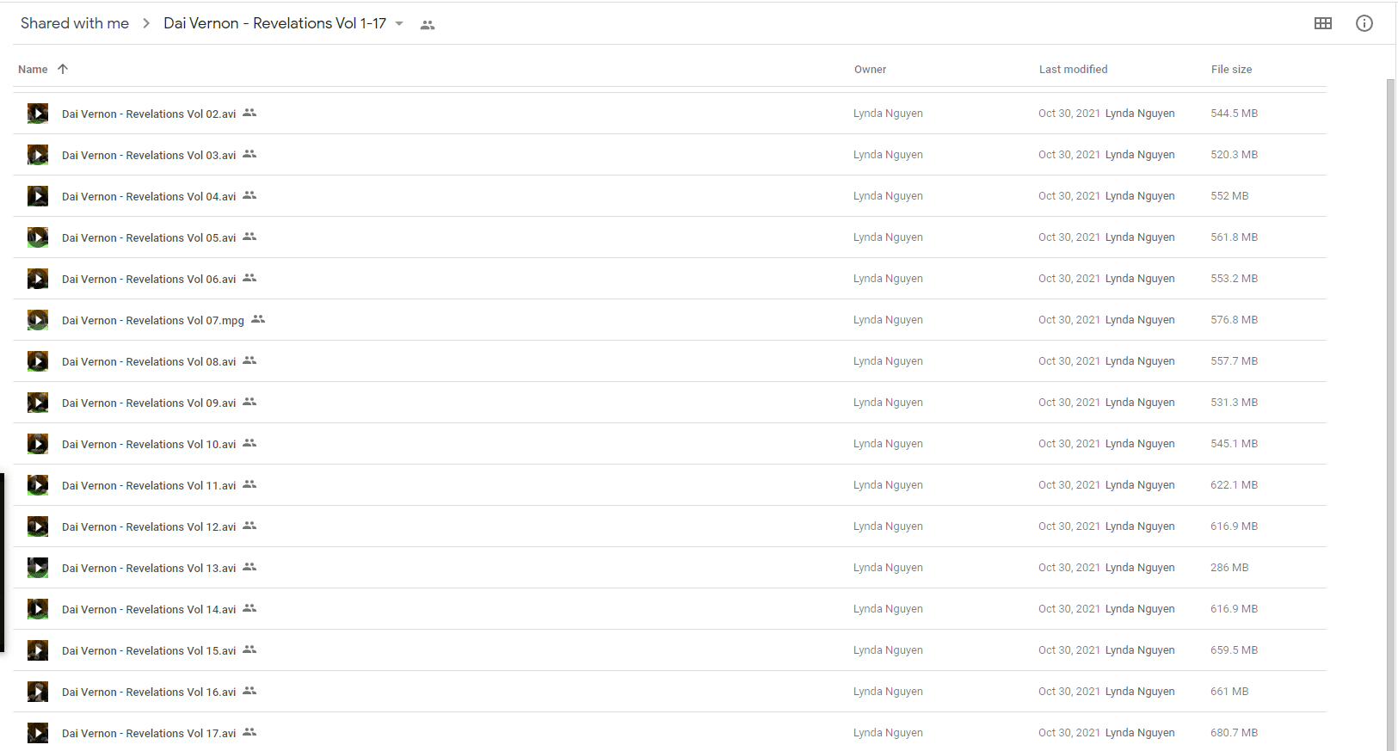Click shared icon next to Vol 17.avi

pyautogui.click(x=249, y=732)
